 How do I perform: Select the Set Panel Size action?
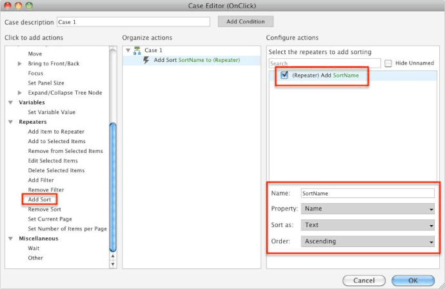(46, 83)
